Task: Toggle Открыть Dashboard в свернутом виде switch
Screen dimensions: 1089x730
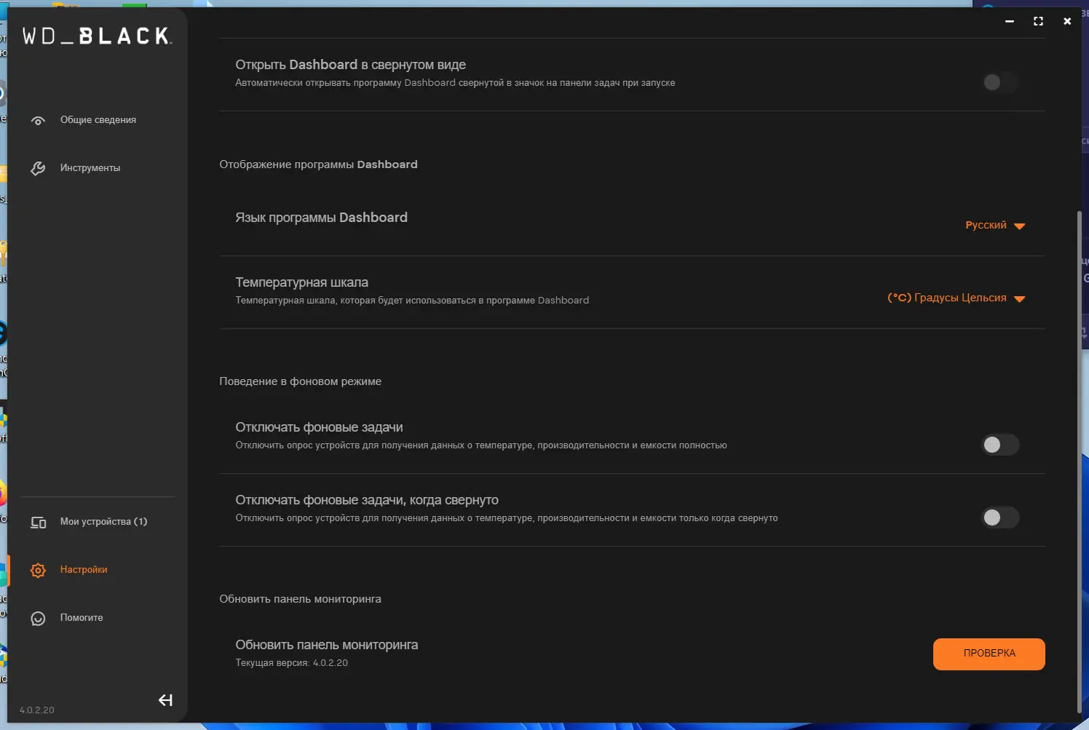Action: [x=1000, y=82]
